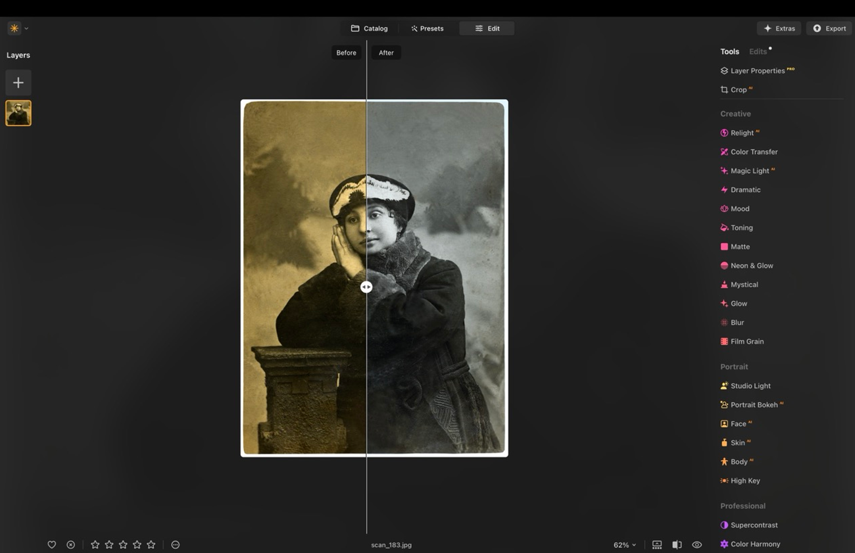Image resolution: width=855 pixels, height=553 pixels.
Task: Give the photo a three-star rating
Action: click(x=123, y=544)
